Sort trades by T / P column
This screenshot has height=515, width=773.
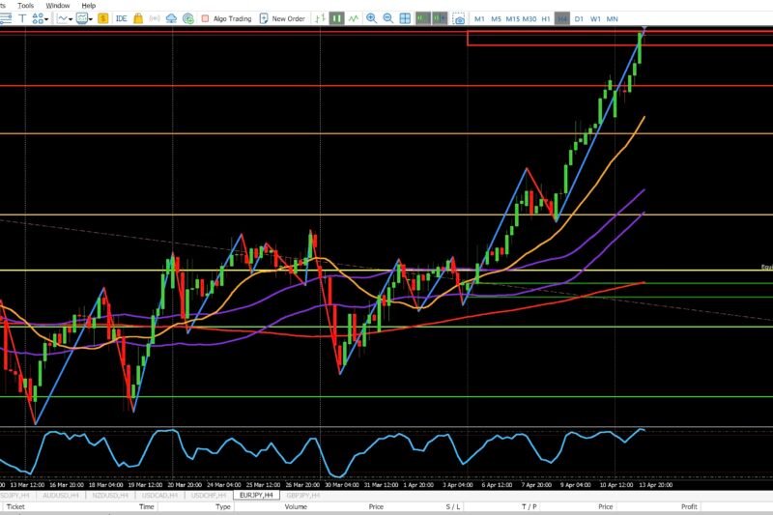point(530,506)
